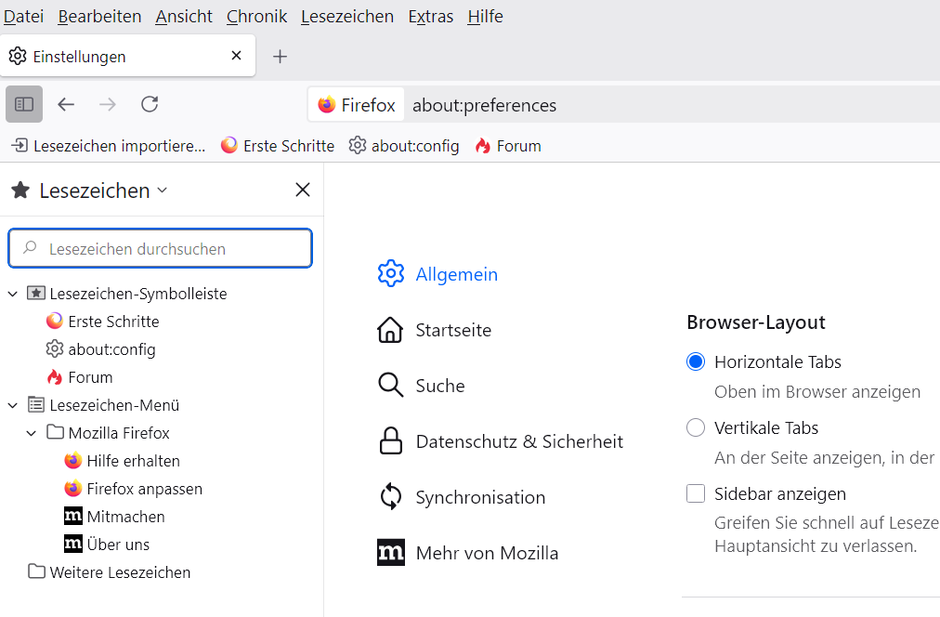This screenshot has height=617, width=940.
Task: Collapse the Lesezeichen-Symbolleiste tree folder
Action: [13, 294]
